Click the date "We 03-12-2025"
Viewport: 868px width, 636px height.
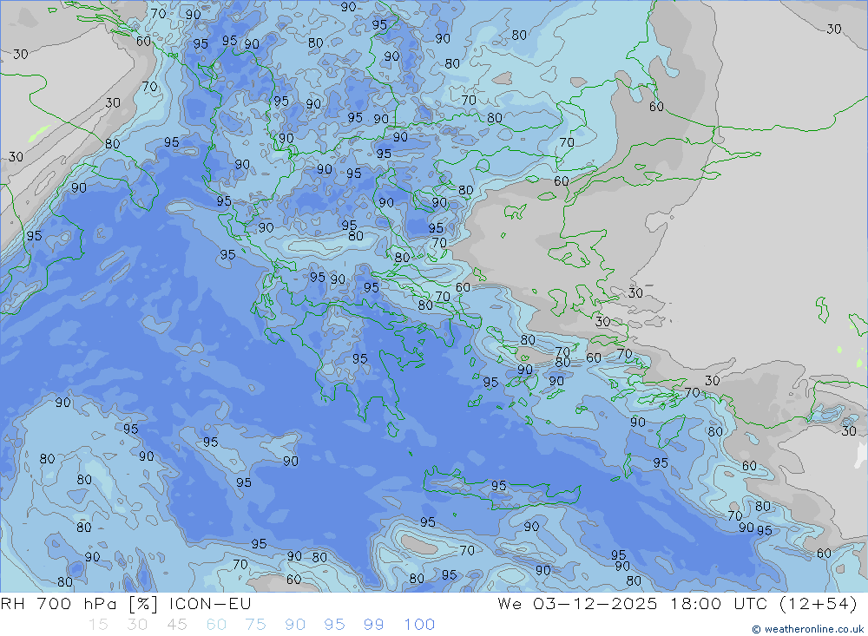(x=577, y=604)
